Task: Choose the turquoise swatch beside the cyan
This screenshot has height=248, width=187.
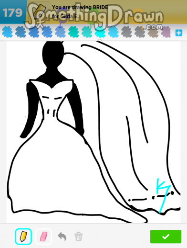Action: click(x=87, y=33)
